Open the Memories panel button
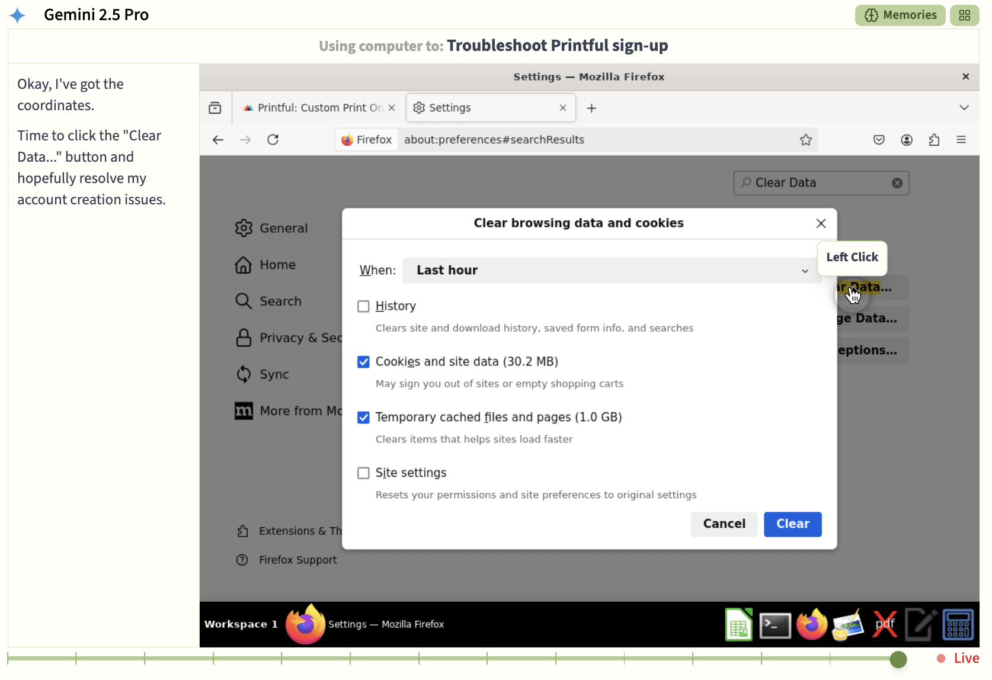The height and width of the screenshot is (680, 992). coord(900,15)
